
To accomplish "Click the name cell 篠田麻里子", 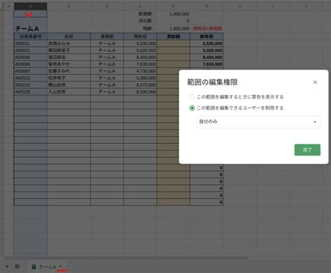I will pos(68,50).
